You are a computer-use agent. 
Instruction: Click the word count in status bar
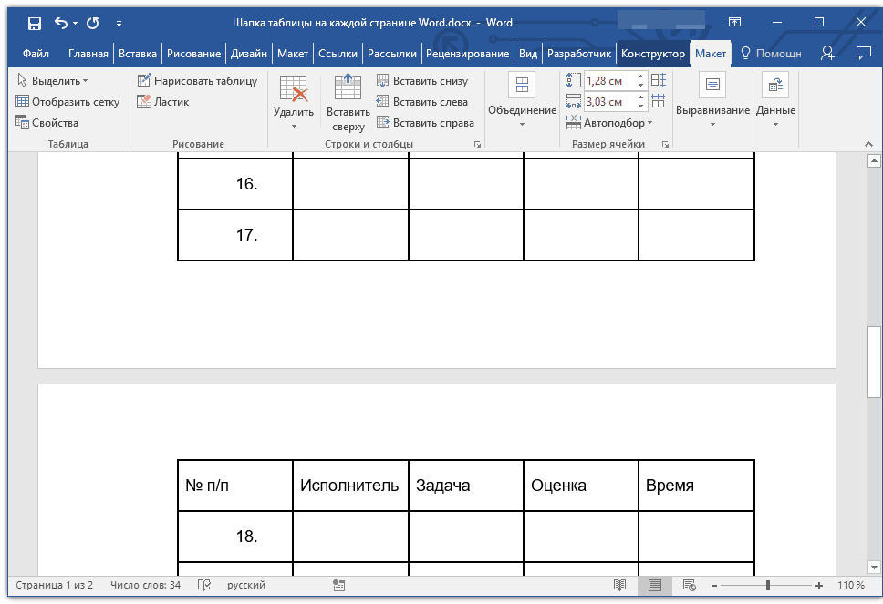[145, 585]
